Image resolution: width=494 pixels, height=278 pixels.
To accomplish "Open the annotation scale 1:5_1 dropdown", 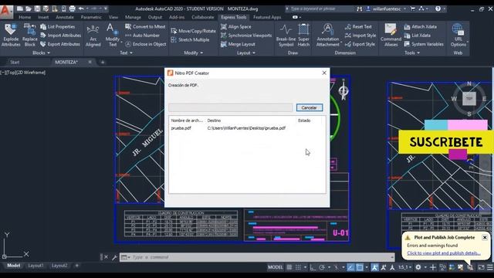I will (404, 267).
